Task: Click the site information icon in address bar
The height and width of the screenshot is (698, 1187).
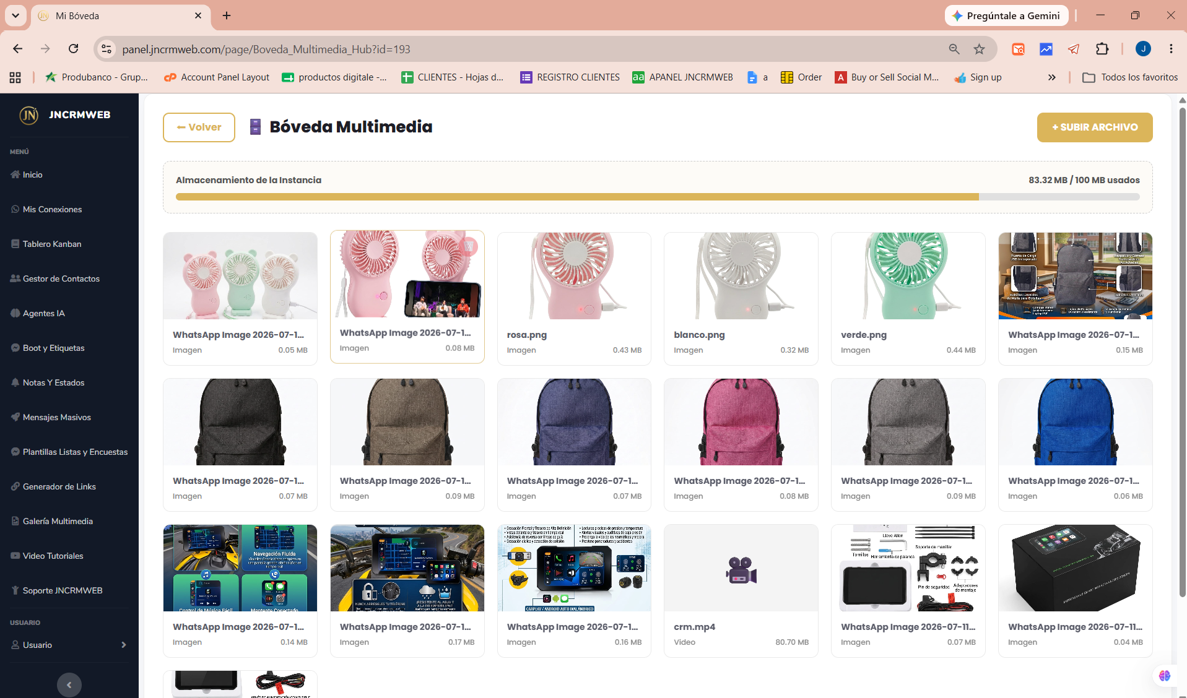Action: 107,49
